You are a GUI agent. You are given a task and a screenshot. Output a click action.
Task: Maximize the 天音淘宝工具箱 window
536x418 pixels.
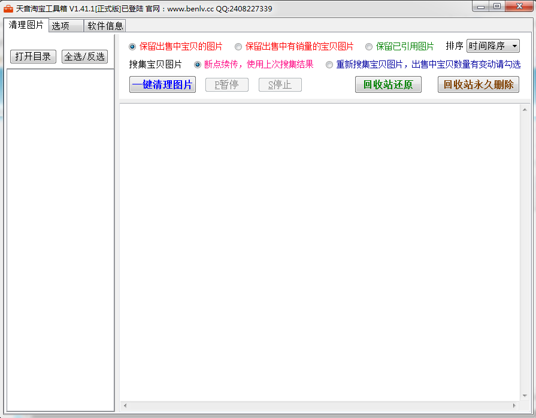point(497,7)
